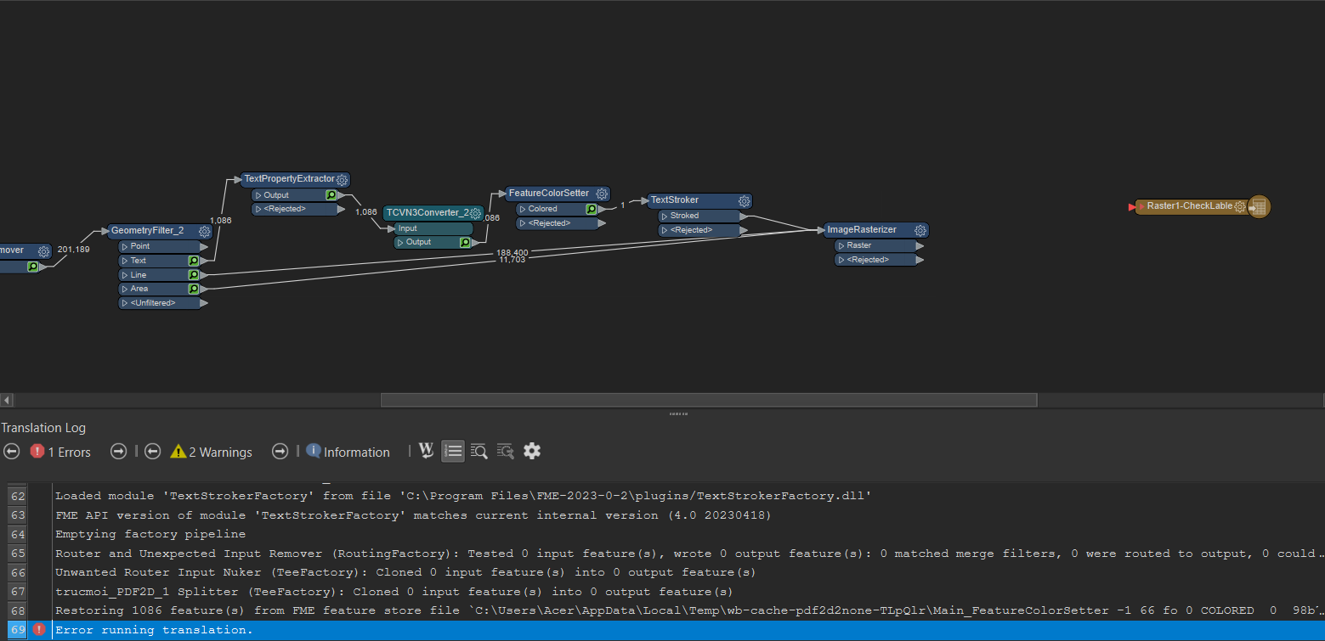The height and width of the screenshot is (641, 1325).
Task: Expand the Area port of GeometryFilter_2
Action: (124, 289)
